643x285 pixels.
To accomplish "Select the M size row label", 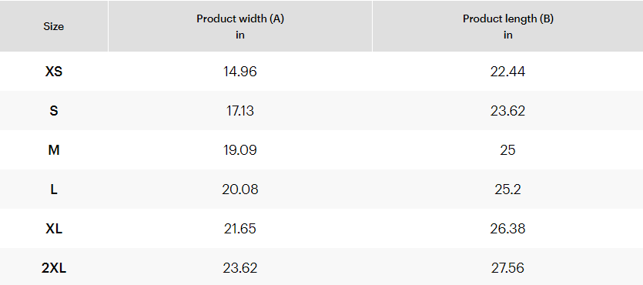I will tap(54, 150).
